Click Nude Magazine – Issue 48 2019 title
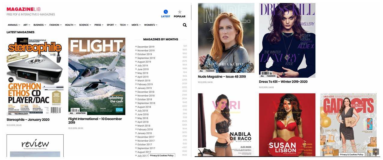383x160 pixels. (x=222, y=77)
